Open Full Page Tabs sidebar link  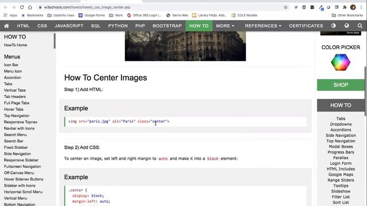coord(17,103)
